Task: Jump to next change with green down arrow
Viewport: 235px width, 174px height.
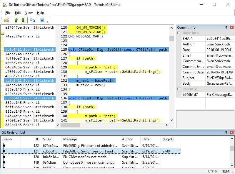Action: coord(23,20)
